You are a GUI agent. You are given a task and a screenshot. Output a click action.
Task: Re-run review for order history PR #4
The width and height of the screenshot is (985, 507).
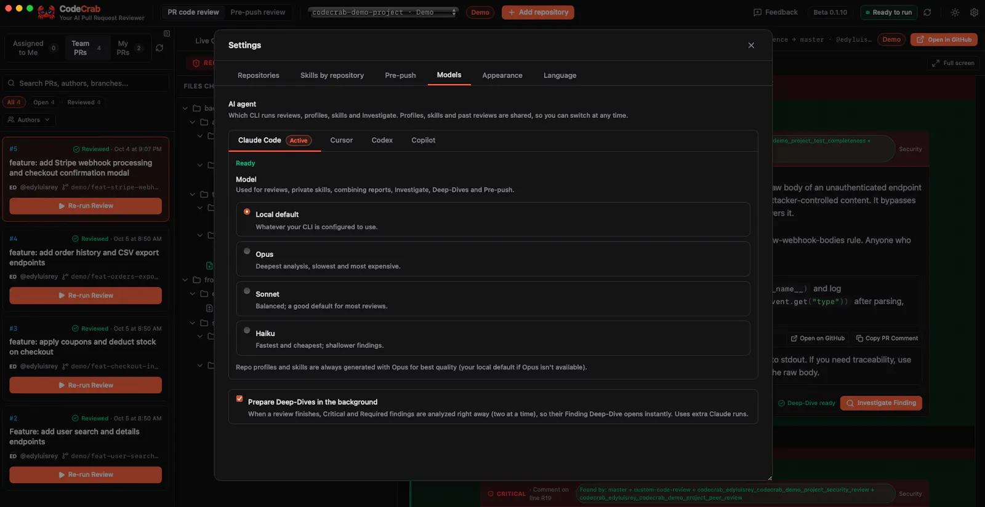(x=86, y=296)
